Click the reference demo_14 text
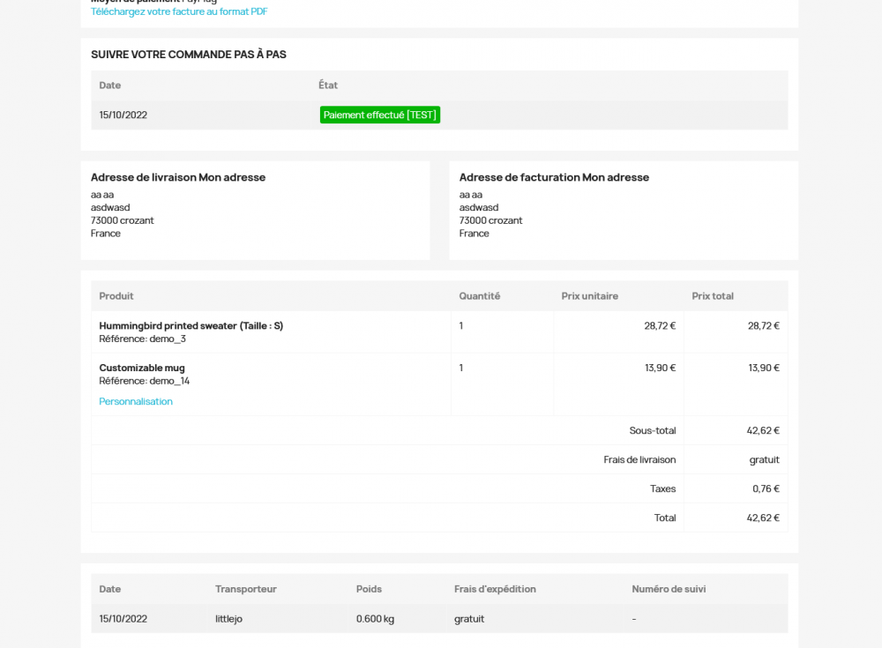This screenshot has height=648, width=882. [x=143, y=381]
